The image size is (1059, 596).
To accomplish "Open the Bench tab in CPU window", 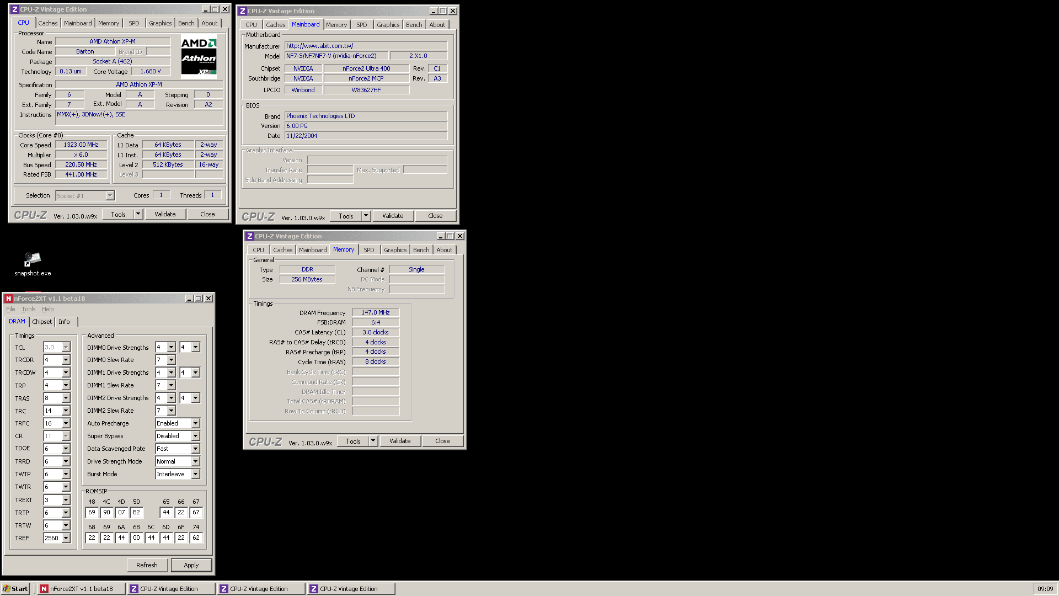I will [186, 23].
